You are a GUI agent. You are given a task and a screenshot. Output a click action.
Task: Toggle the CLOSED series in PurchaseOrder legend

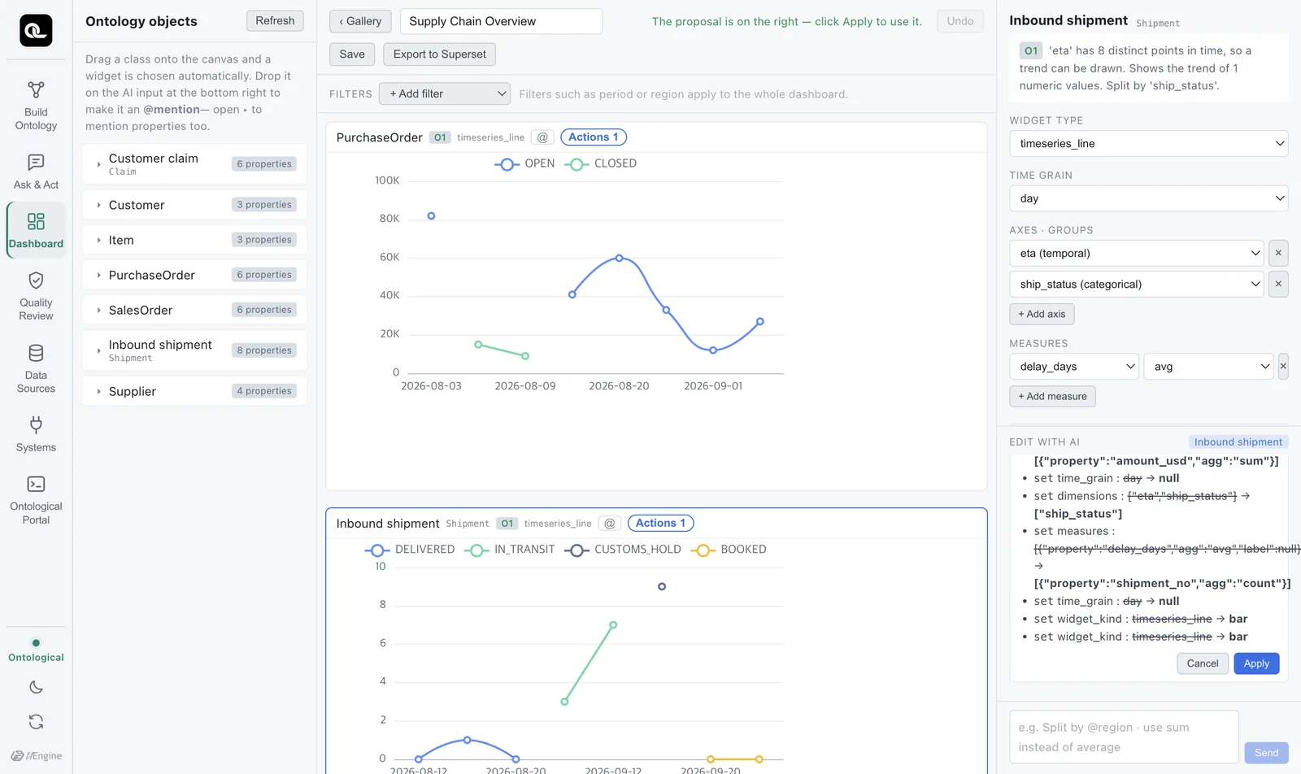[601, 163]
